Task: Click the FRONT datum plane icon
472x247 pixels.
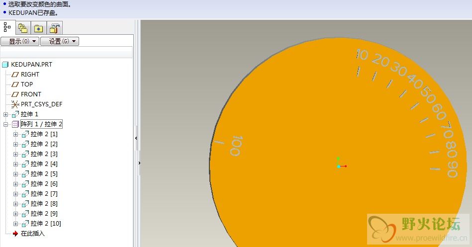Action: tap(15, 94)
